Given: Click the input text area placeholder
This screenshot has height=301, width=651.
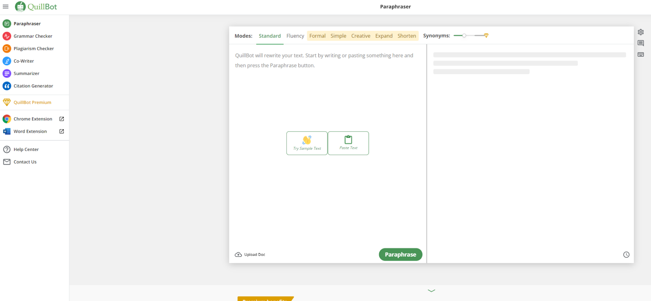Looking at the screenshot, I should click(324, 60).
